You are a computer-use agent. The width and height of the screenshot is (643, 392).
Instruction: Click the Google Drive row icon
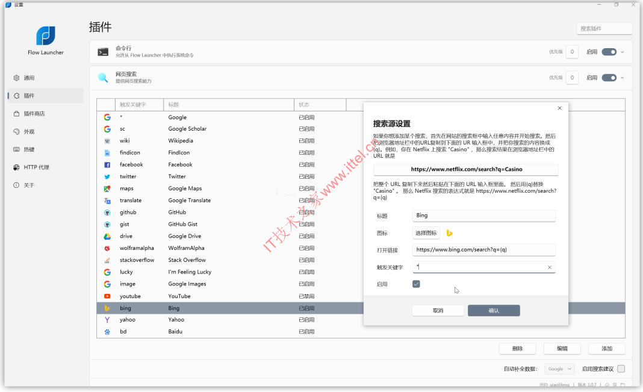(x=107, y=236)
